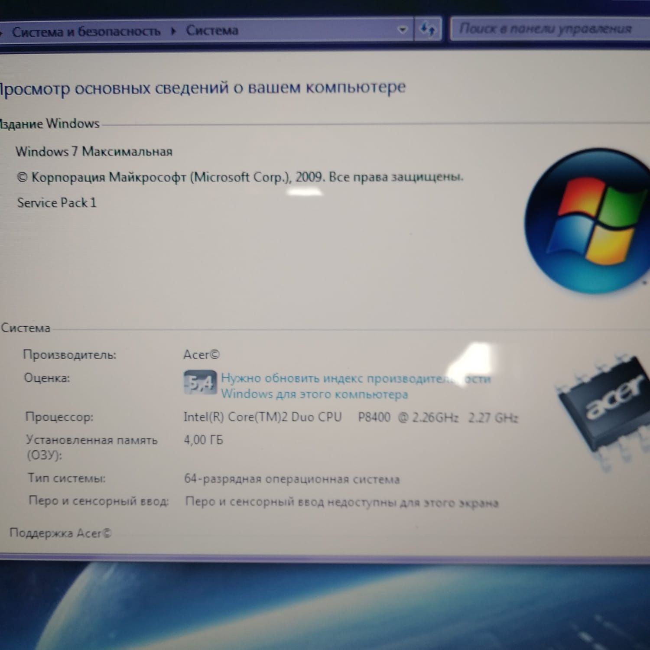Select installed memory value '4,00 ГБ'
Image resolution: width=650 pixels, height=650 pixels.
pyautogui.click(x=203, y=440)
